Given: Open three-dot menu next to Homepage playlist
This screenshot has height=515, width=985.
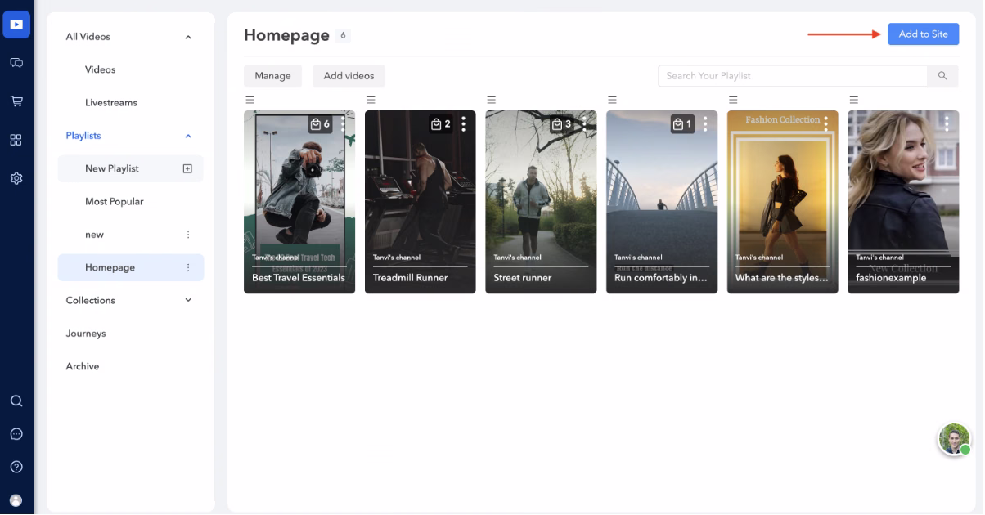Looking at the screenshot, I should [x=188, y=267].
